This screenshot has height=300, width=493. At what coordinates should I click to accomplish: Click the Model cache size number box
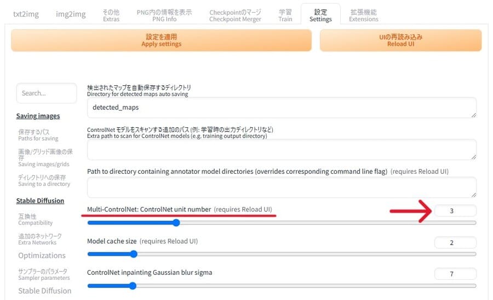pos(455,243)
